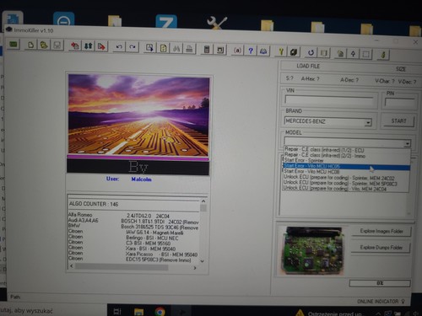This screenshot has height=316, width=422.
Task: Click the dotted selection rectangle icon
Action: 366,54
